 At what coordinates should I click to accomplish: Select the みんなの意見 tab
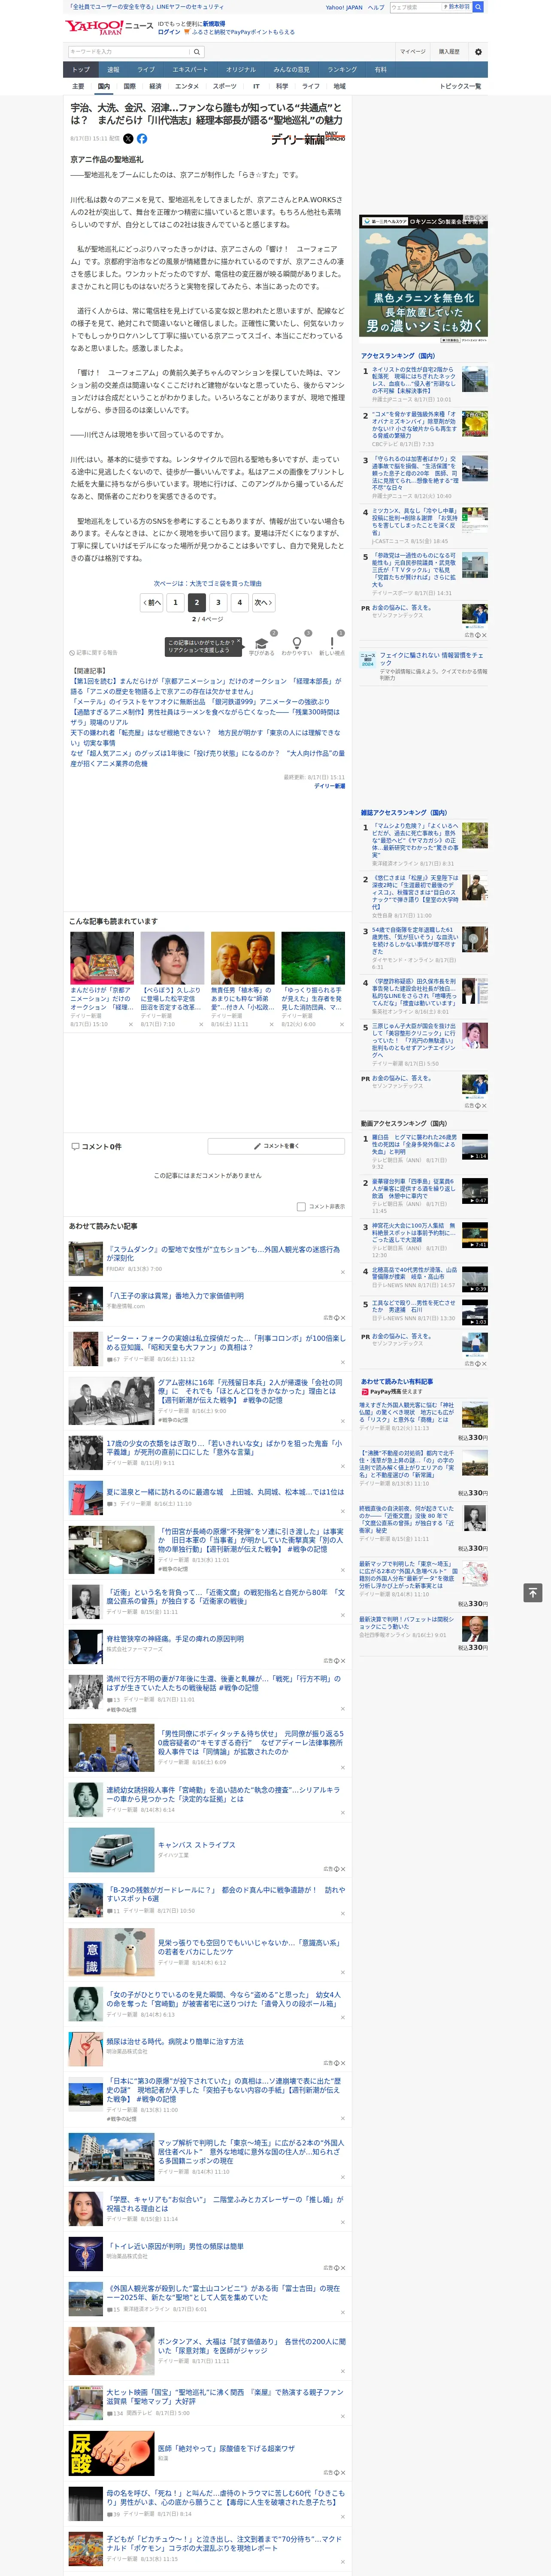(291, 70)
